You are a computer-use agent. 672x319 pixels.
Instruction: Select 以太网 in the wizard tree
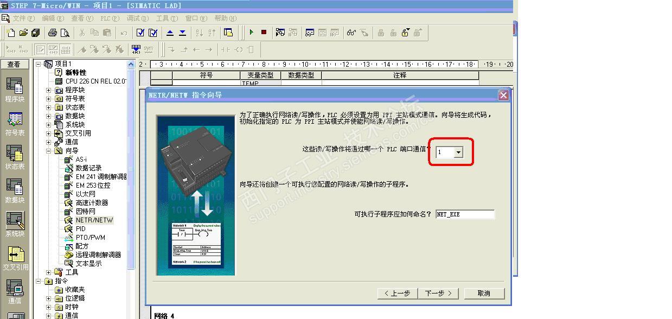pos(85,194)
